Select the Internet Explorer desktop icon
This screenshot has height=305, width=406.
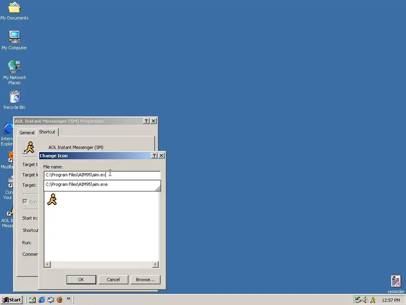point(7,134)
